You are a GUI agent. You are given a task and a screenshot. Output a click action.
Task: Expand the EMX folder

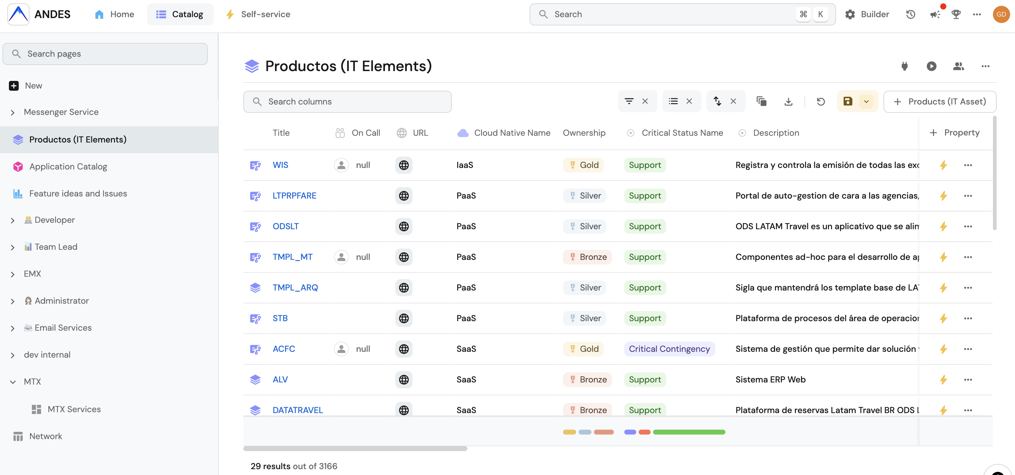click(x=13, y=275)
